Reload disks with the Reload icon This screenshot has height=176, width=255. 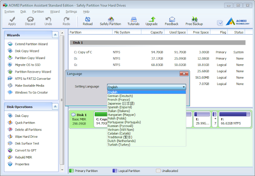88,20
